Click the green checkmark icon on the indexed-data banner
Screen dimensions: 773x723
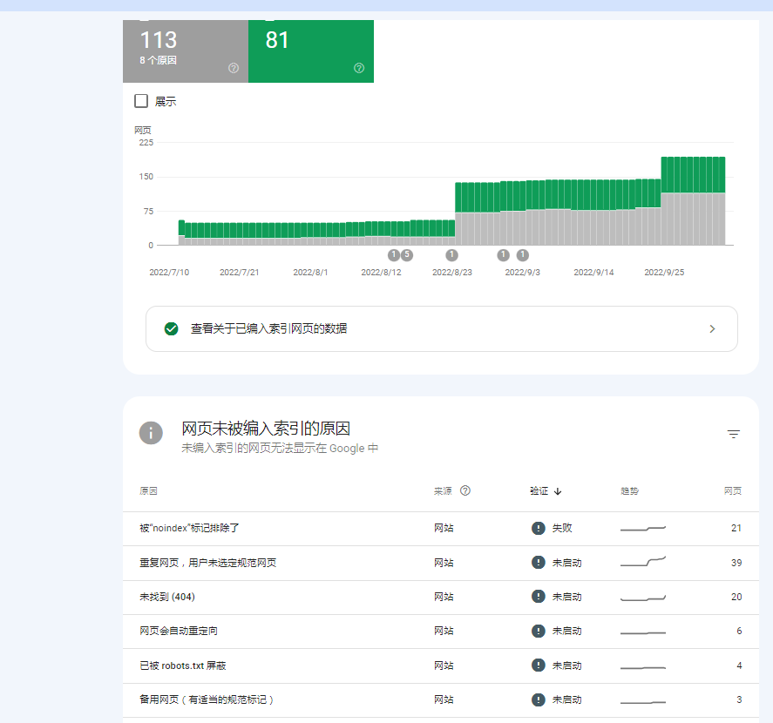171,328
